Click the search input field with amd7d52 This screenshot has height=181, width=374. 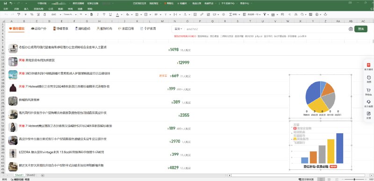coord(266,29)
